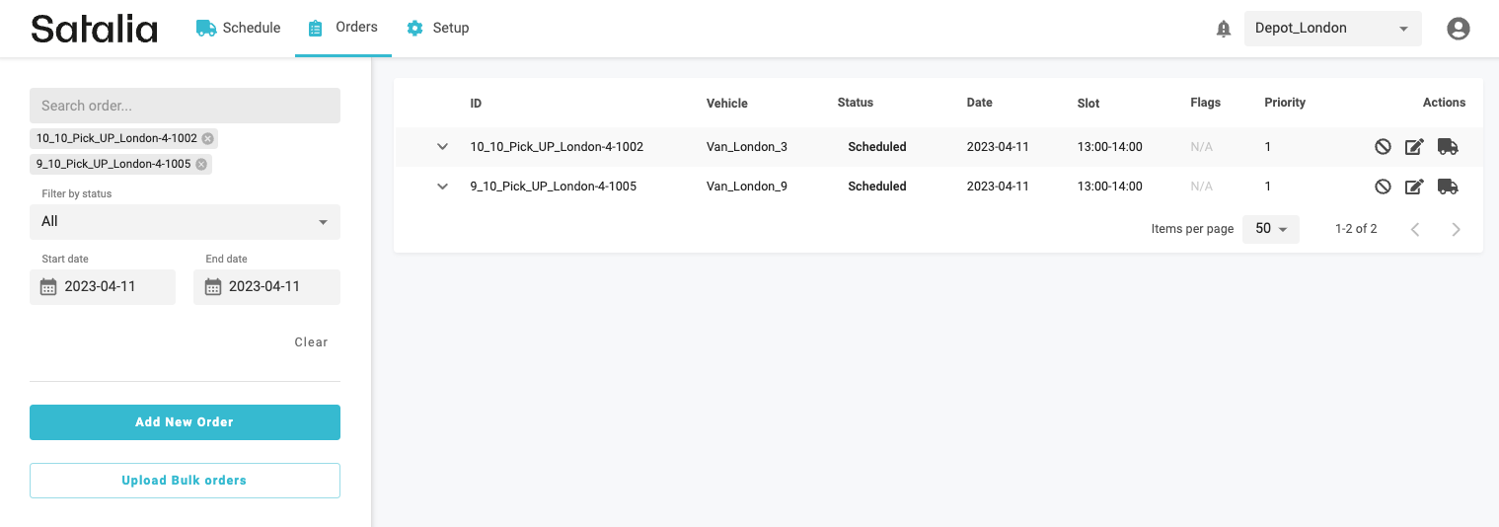Expand row for order 9_10_Pick_UP_London-4-1005
Screen dimensions: 1499x527
point(443,187)
